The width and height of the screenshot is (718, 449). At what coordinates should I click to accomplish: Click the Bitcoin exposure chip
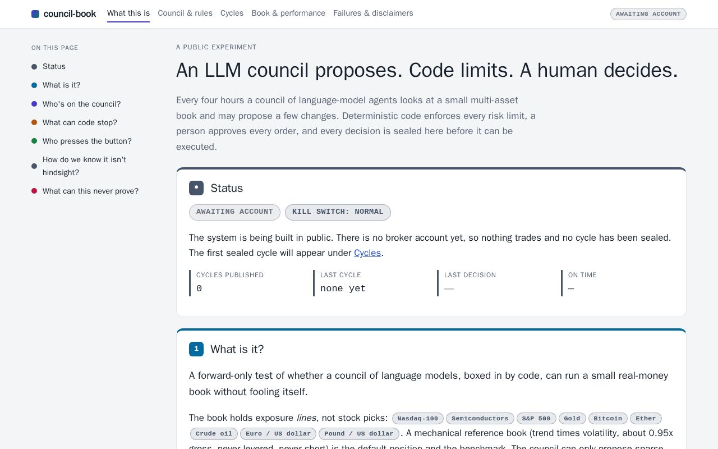(608, 419)
